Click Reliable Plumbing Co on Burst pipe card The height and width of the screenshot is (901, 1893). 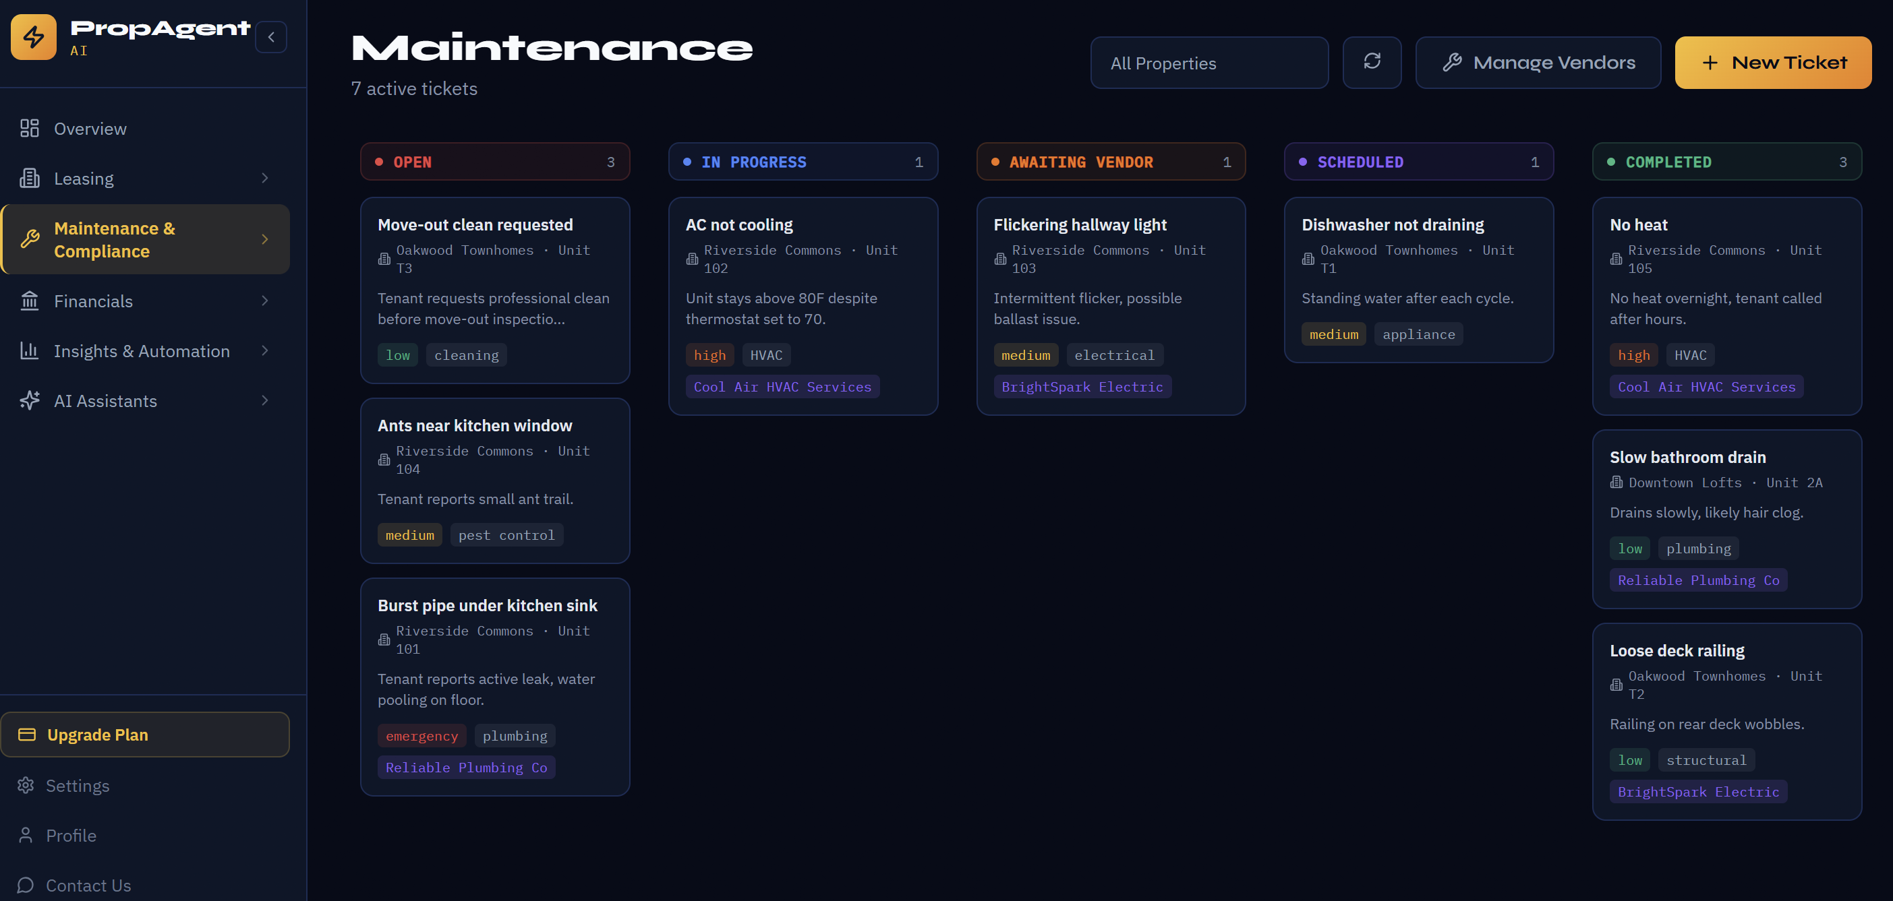click(466, 768)
